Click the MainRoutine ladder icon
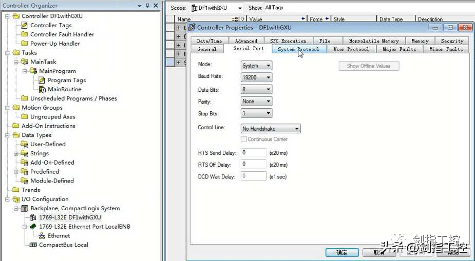 [42, 89]
